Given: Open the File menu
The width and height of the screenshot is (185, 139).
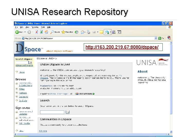Looking at the screenshot, I should [x=16, y=27].
